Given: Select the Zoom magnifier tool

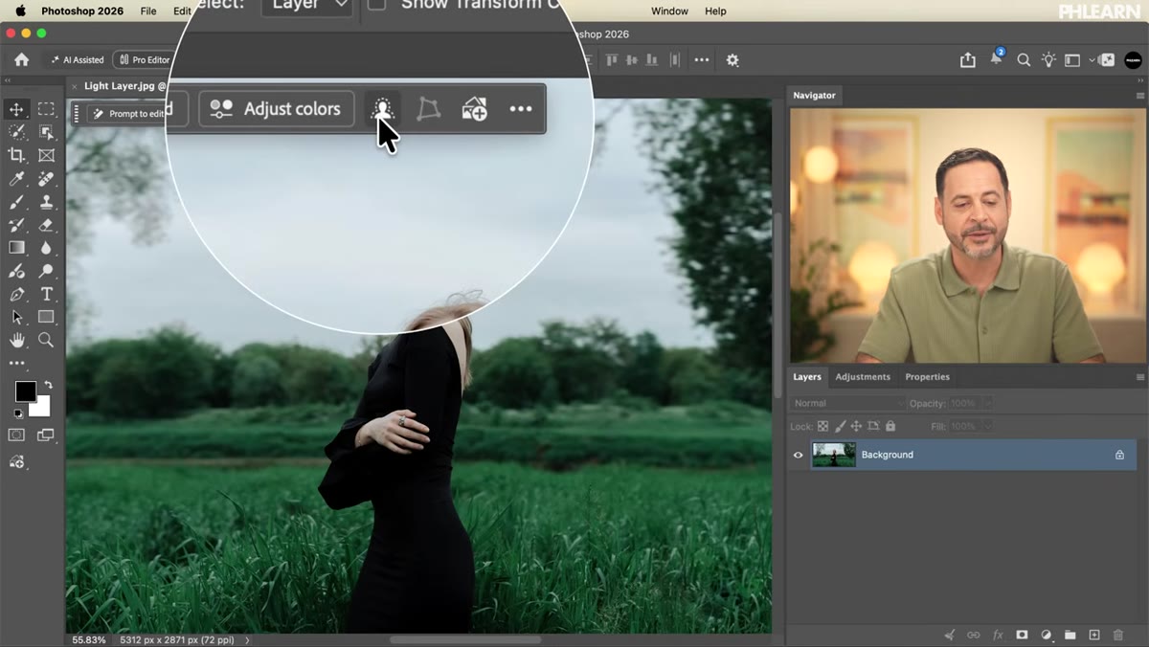Looking at the screenshot, I should [x=46, y=340].
